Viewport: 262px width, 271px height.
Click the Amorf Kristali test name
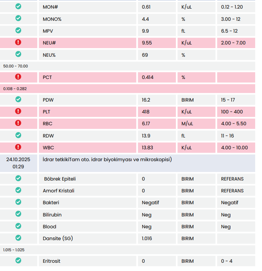59,191
